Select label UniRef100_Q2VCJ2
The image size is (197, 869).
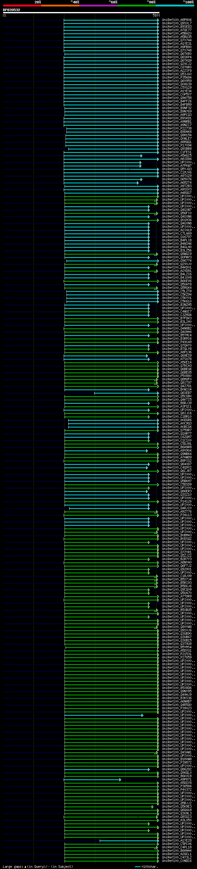point(177,64)
